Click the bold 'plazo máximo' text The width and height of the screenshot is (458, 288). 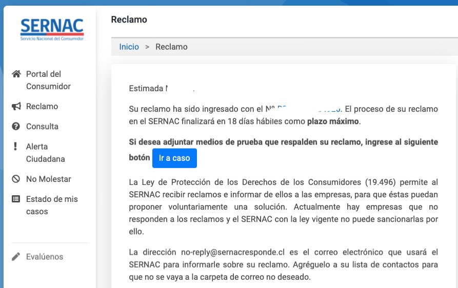[x=333, y=121]
